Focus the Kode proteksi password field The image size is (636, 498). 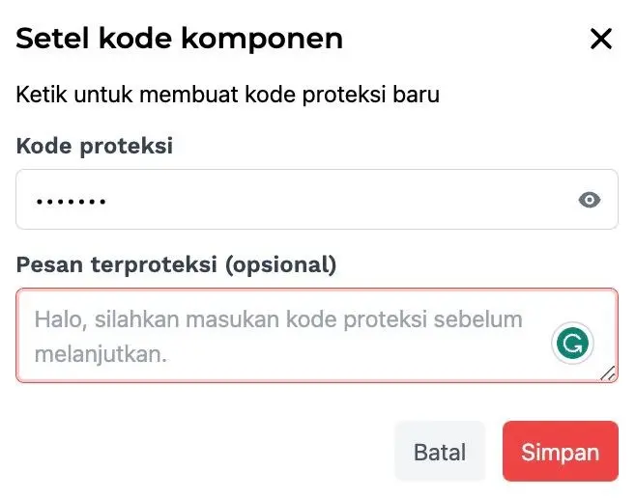(x=290, y=200)
